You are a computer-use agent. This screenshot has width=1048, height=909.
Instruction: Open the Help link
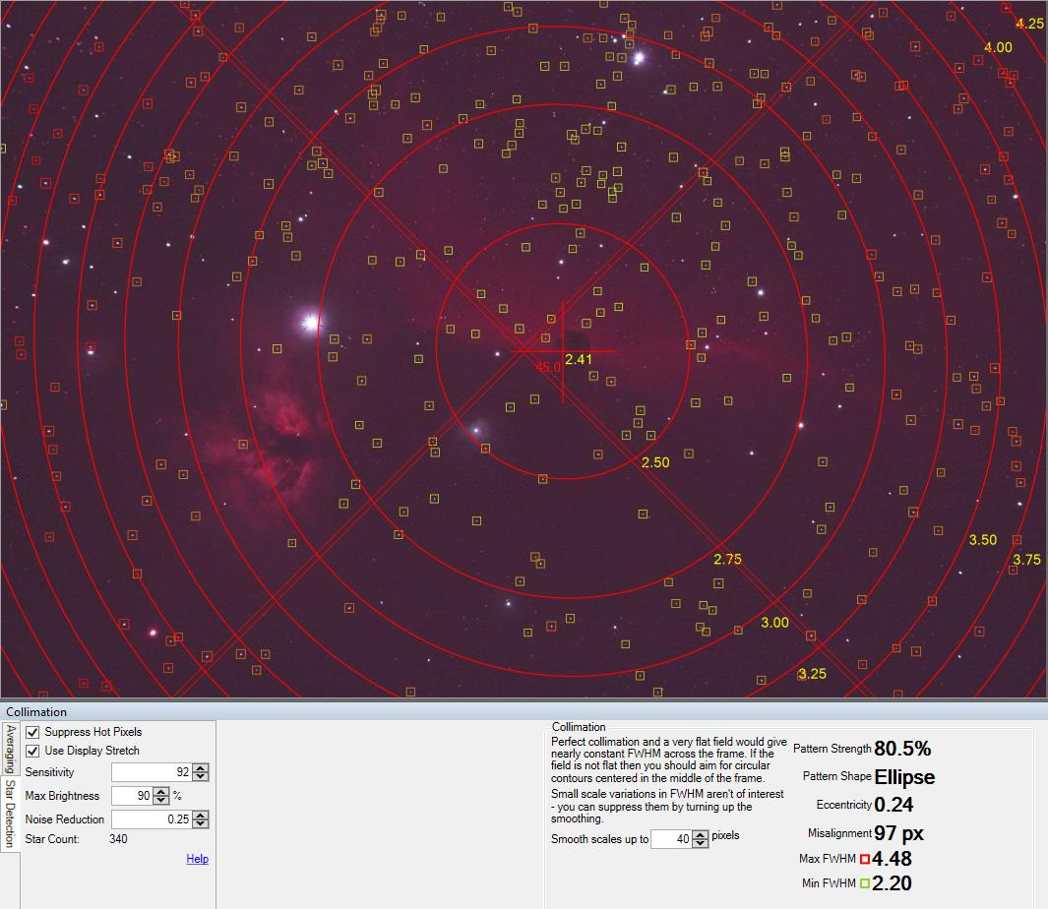(x=197, y=859)
